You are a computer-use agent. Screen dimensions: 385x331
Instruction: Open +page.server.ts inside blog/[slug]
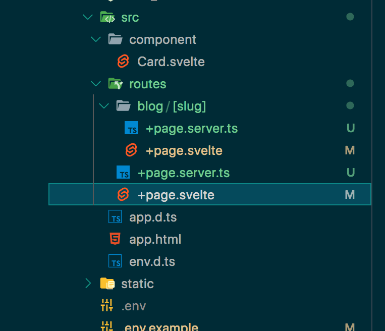(191, 128)
